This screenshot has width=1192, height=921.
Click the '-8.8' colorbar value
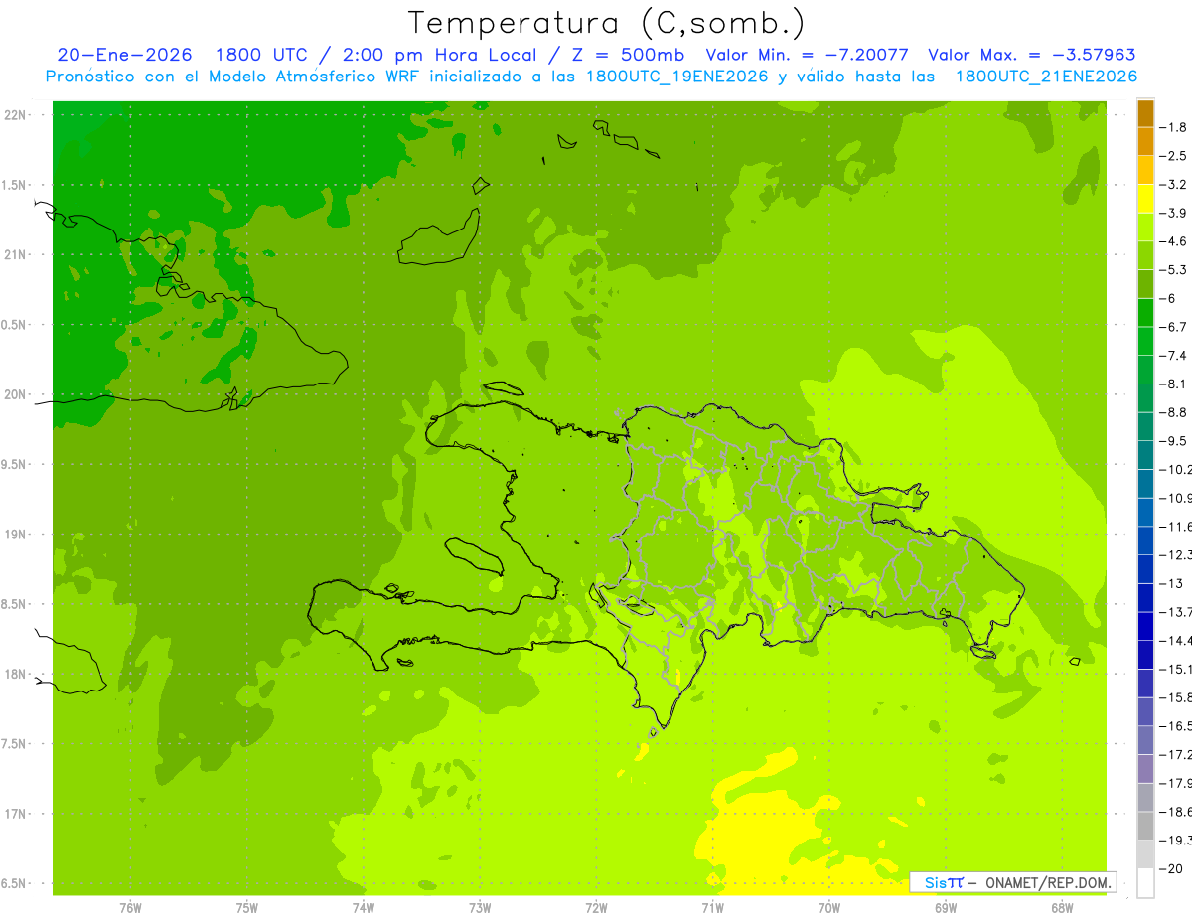[1173, 412]
